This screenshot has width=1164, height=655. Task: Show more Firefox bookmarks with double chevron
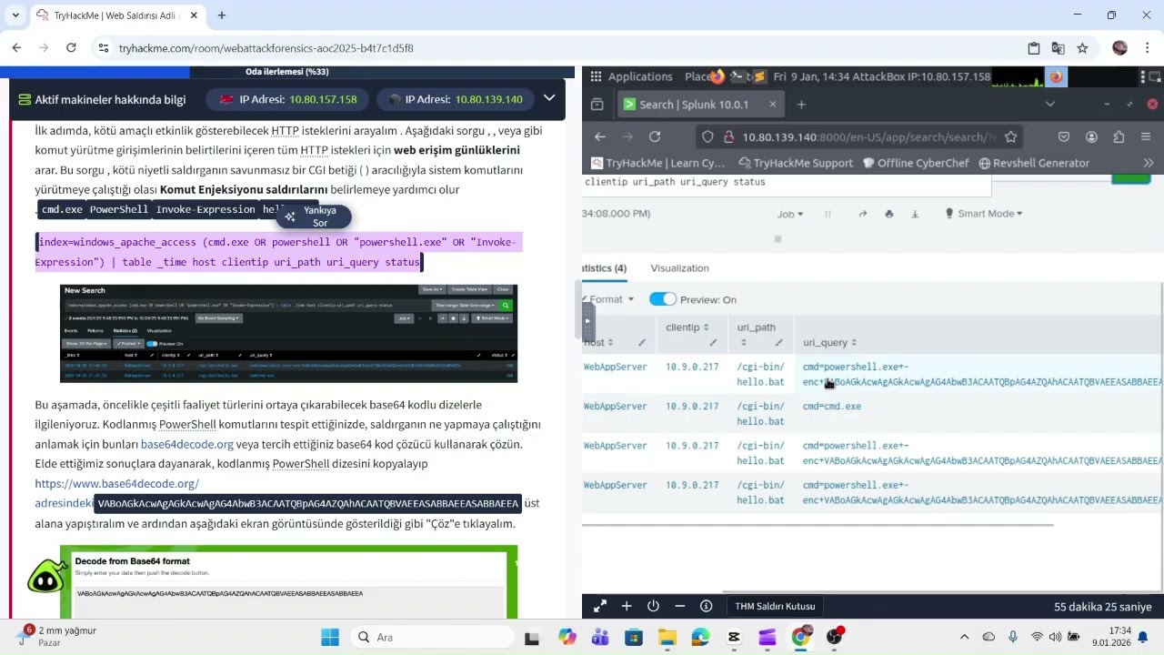[1149, 163]
